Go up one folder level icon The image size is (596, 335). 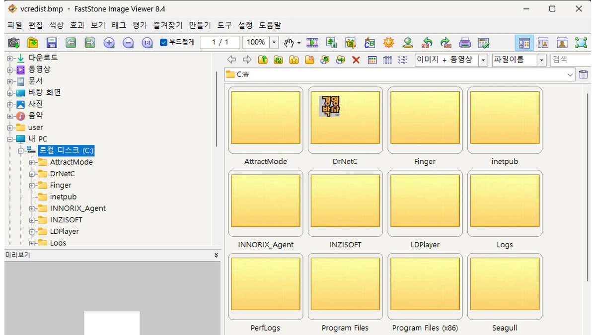[263, 60]
